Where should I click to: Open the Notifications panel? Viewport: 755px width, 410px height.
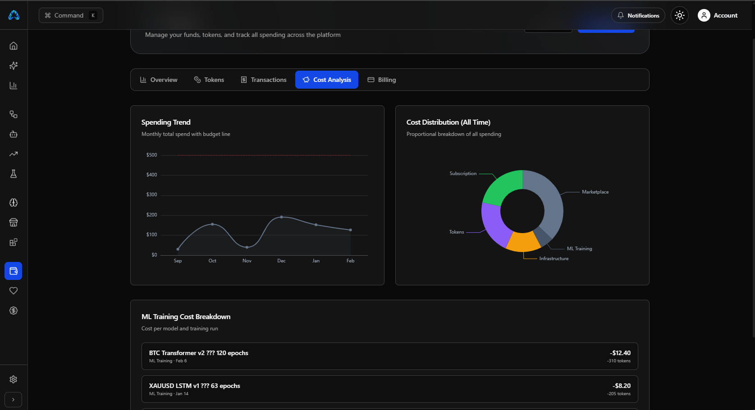[638, 15]
